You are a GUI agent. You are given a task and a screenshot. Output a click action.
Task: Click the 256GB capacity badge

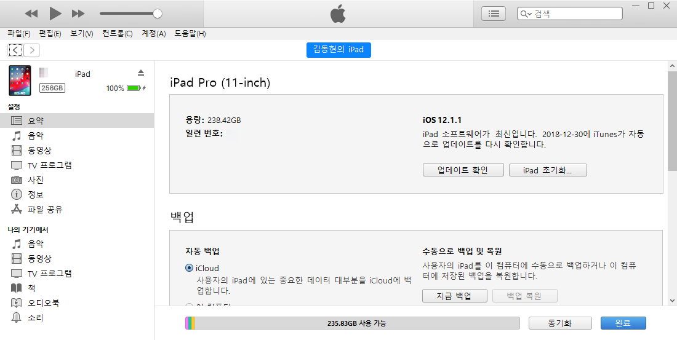[x=52, y=88]
